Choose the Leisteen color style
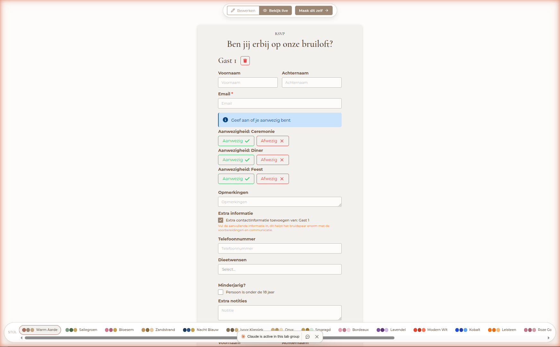The image size is (560, 347). click(x=502, y=330)
